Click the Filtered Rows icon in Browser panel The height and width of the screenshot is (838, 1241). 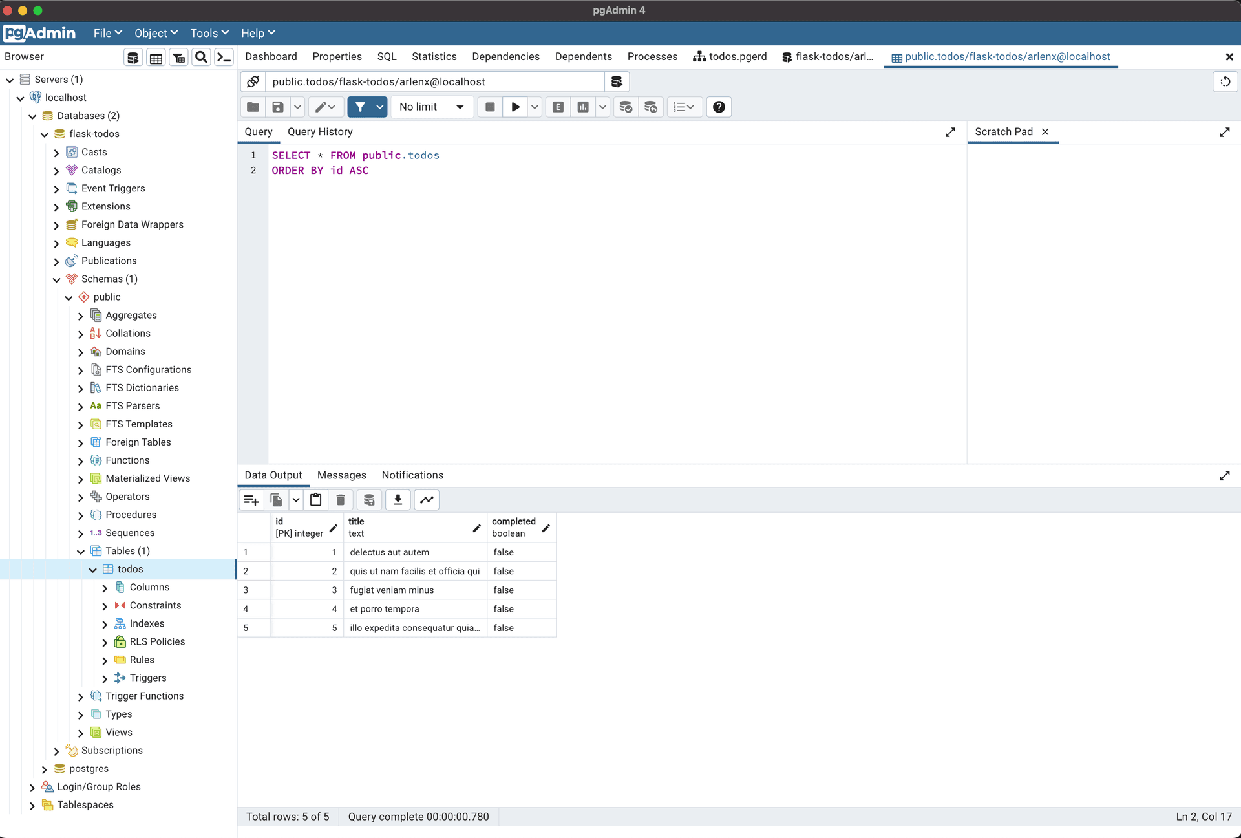178,58
